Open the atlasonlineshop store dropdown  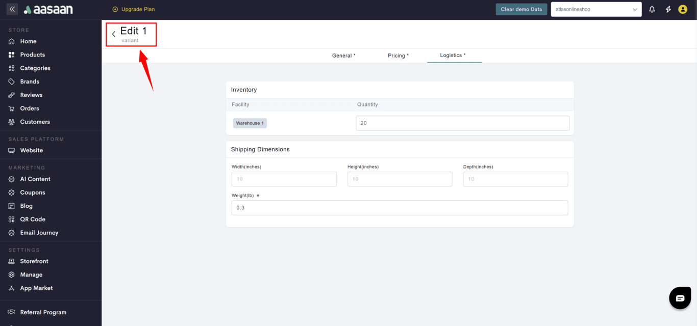tap(596, 9)
